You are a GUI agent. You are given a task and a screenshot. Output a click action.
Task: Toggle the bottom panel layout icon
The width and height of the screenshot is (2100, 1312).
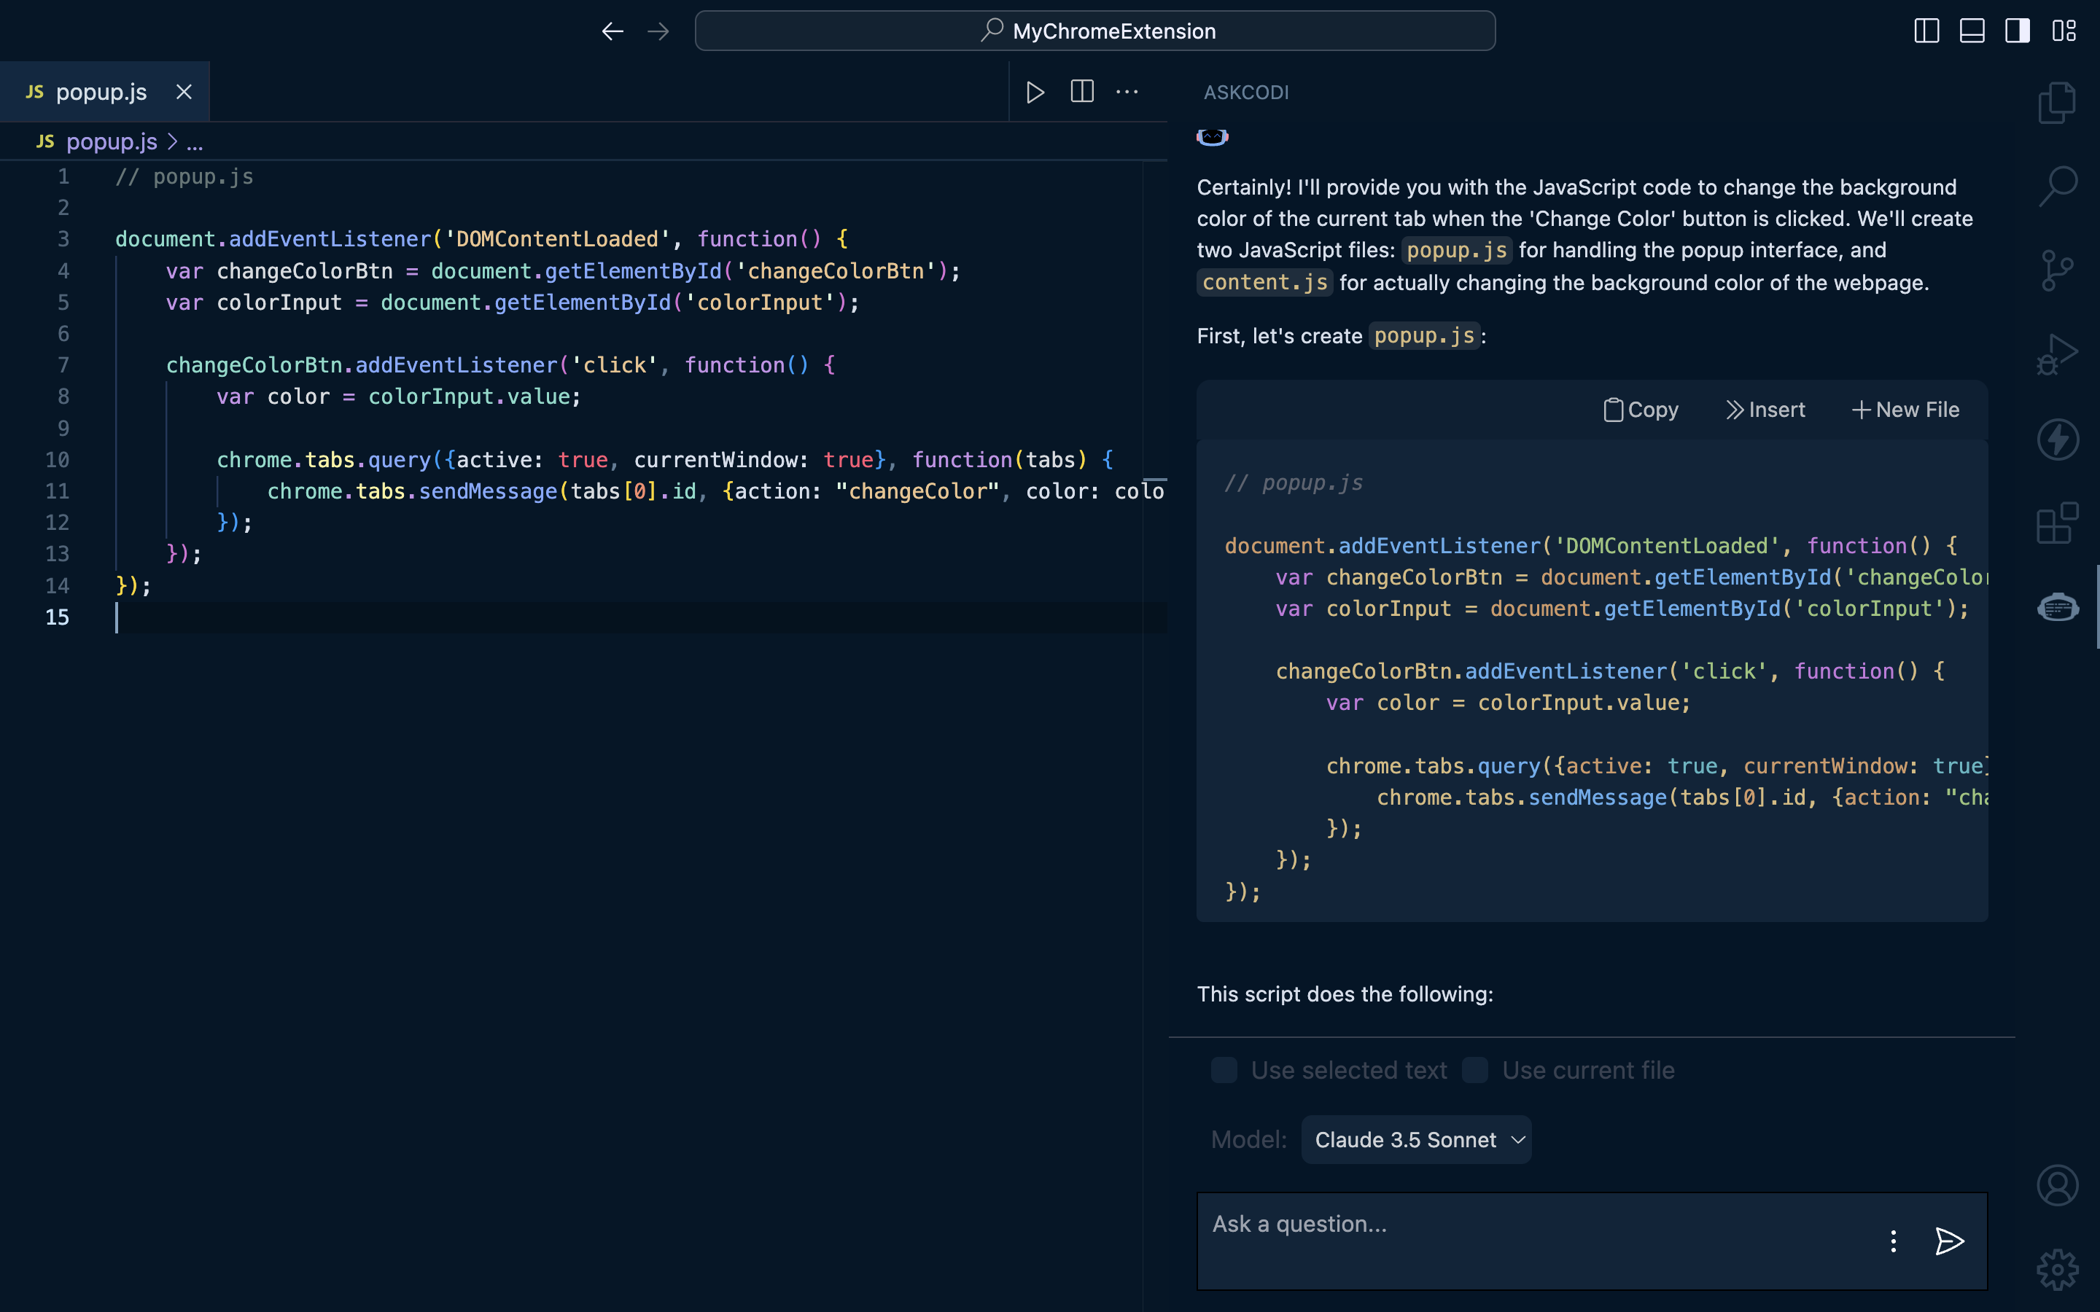click(1972, 31)
